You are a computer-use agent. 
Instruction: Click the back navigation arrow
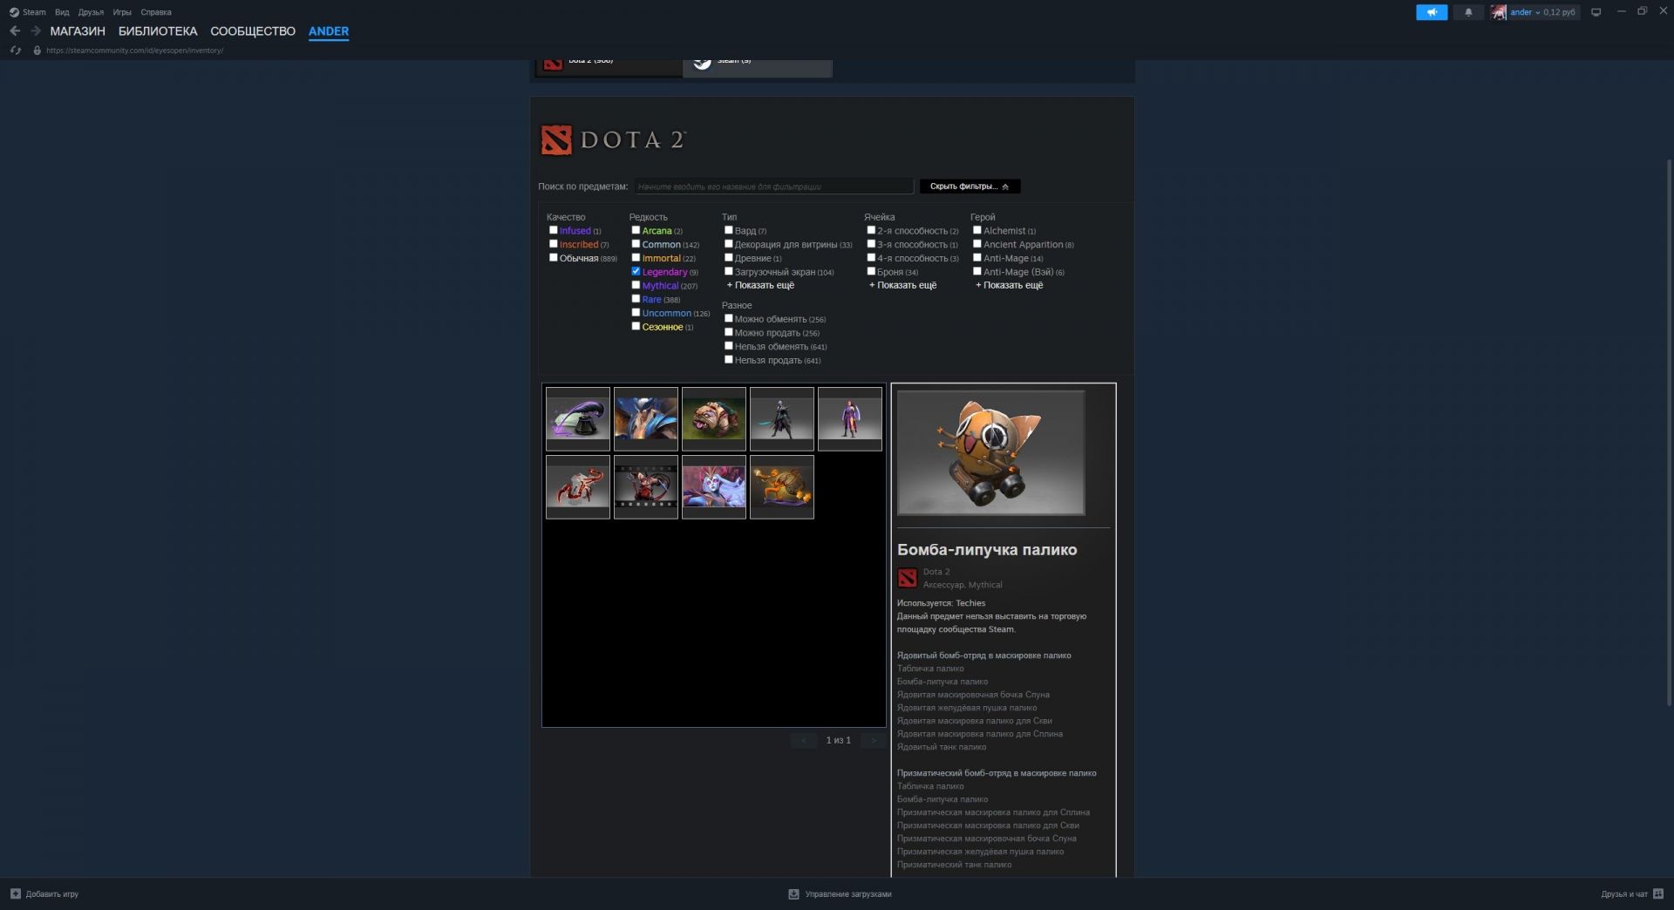[15, 31]
